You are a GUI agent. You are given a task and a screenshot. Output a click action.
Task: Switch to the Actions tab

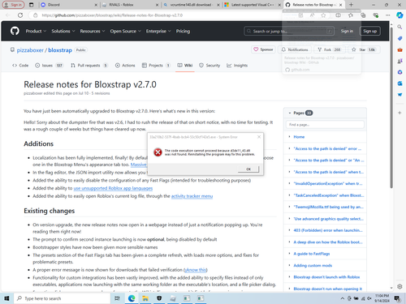coord(125,66)
